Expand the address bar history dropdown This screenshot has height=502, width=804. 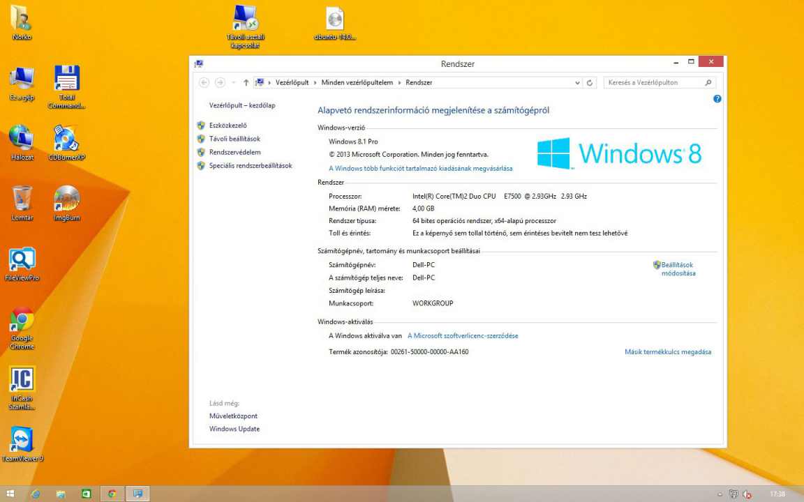coord(577,82)
